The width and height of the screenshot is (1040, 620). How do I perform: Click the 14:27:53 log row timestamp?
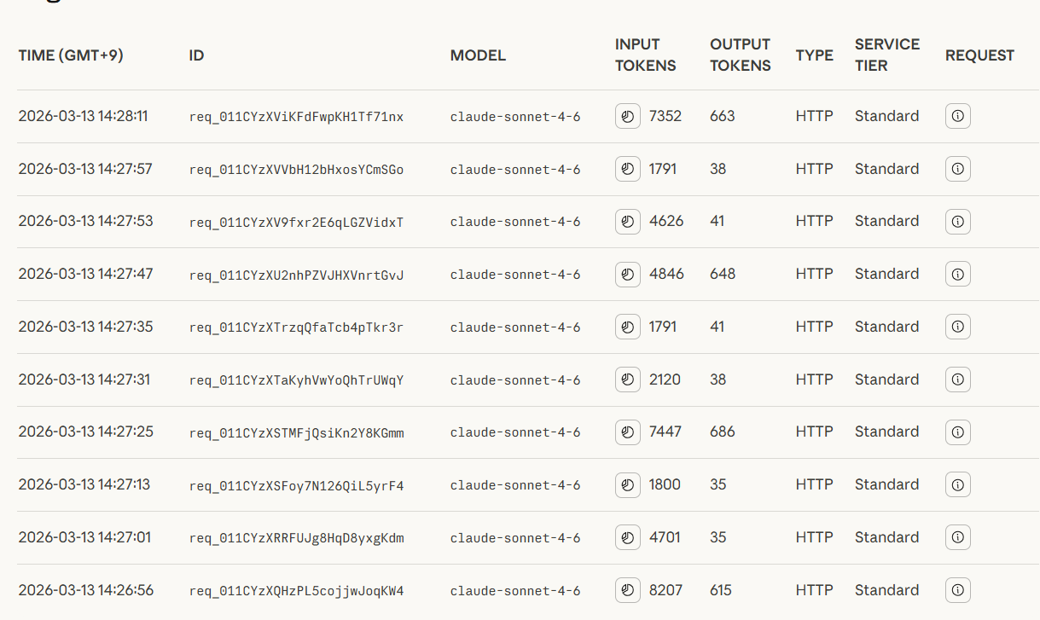pos(85,221)
